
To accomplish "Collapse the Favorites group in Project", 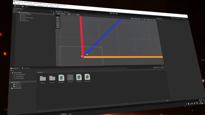I will click(x=11, y=73).
